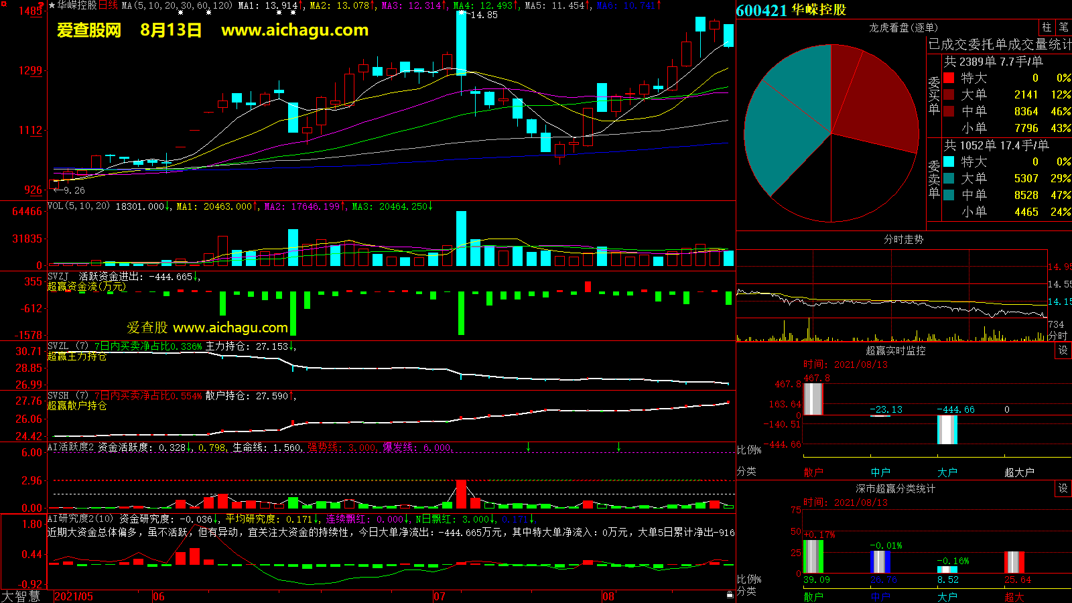The height and width of the screenshot is (603, 1072).
Task: Click the star icon before 华嵘控股 title
Action: (52, 5)
